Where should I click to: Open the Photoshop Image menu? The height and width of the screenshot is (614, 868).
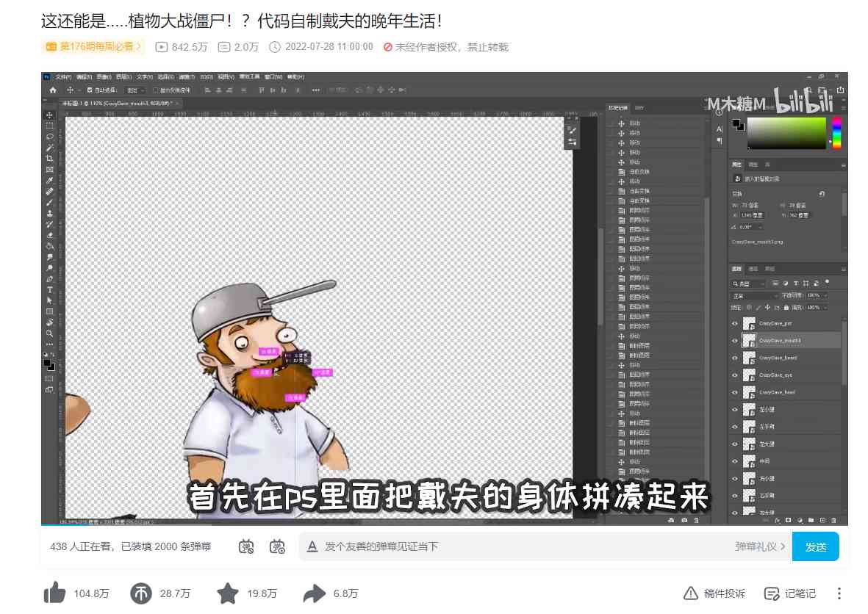[x=104, y=77]
